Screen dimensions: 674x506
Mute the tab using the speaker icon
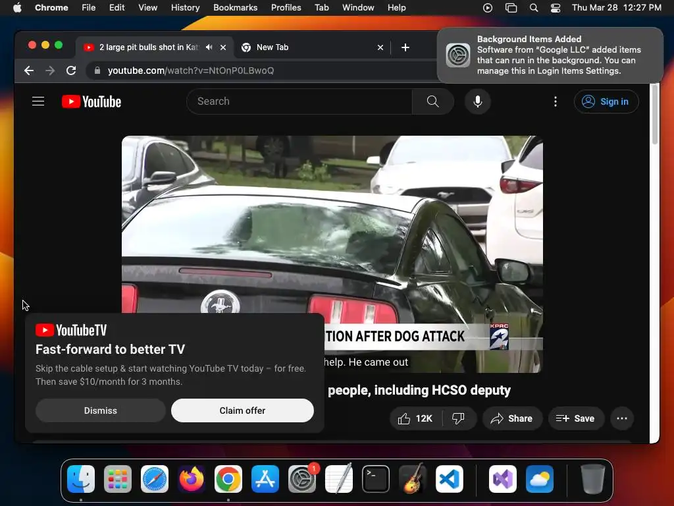[209, 47]
